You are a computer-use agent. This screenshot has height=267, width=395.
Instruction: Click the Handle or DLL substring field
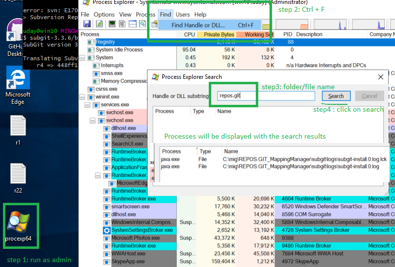[x=266, y=96]
